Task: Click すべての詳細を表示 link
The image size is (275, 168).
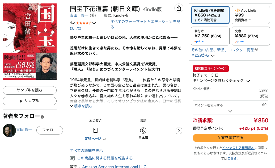Action: (86, 151)
